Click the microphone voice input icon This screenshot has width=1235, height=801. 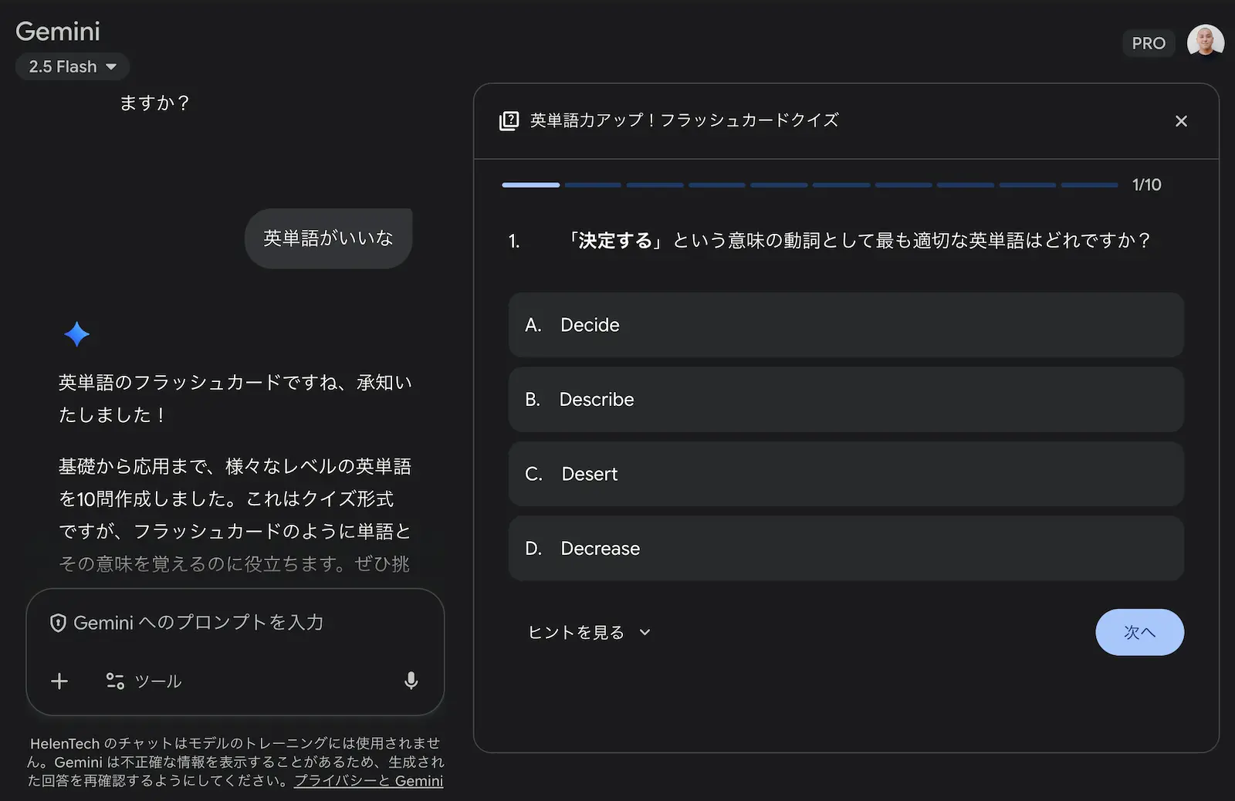click(411, 680)
